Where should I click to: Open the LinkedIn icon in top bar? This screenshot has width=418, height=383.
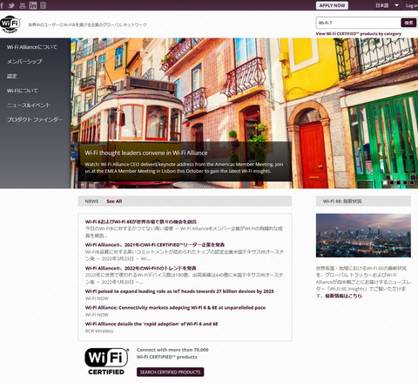(33, 5)
